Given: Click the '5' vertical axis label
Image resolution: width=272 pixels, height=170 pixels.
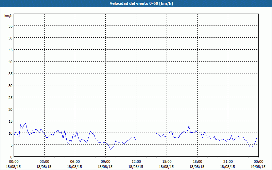Looking at the screenshot, I should (11, 145).
